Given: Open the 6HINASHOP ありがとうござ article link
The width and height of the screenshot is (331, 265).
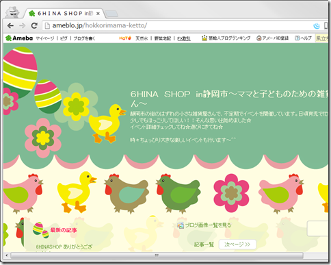Looking at the screenshot, I should (64, 247).
